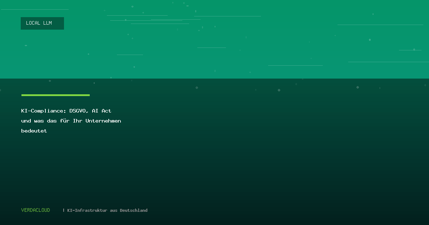Click the word 'Deutschland' in the footer
The width and height of the screenshot is (429, 225).
tap(134, 210)
